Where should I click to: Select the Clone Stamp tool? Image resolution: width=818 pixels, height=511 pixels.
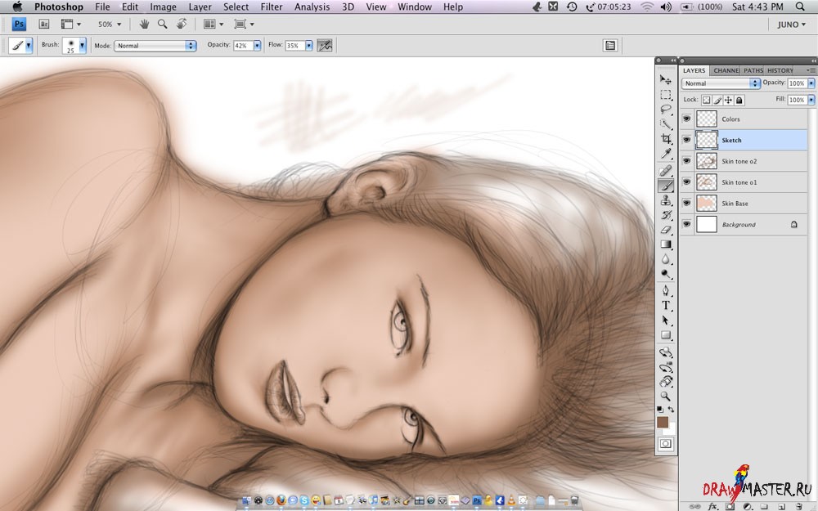coord(666,199)
